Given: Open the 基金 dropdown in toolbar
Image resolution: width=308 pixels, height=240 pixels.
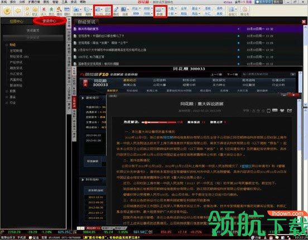Looking at the screenshot, I should (196, 8).
